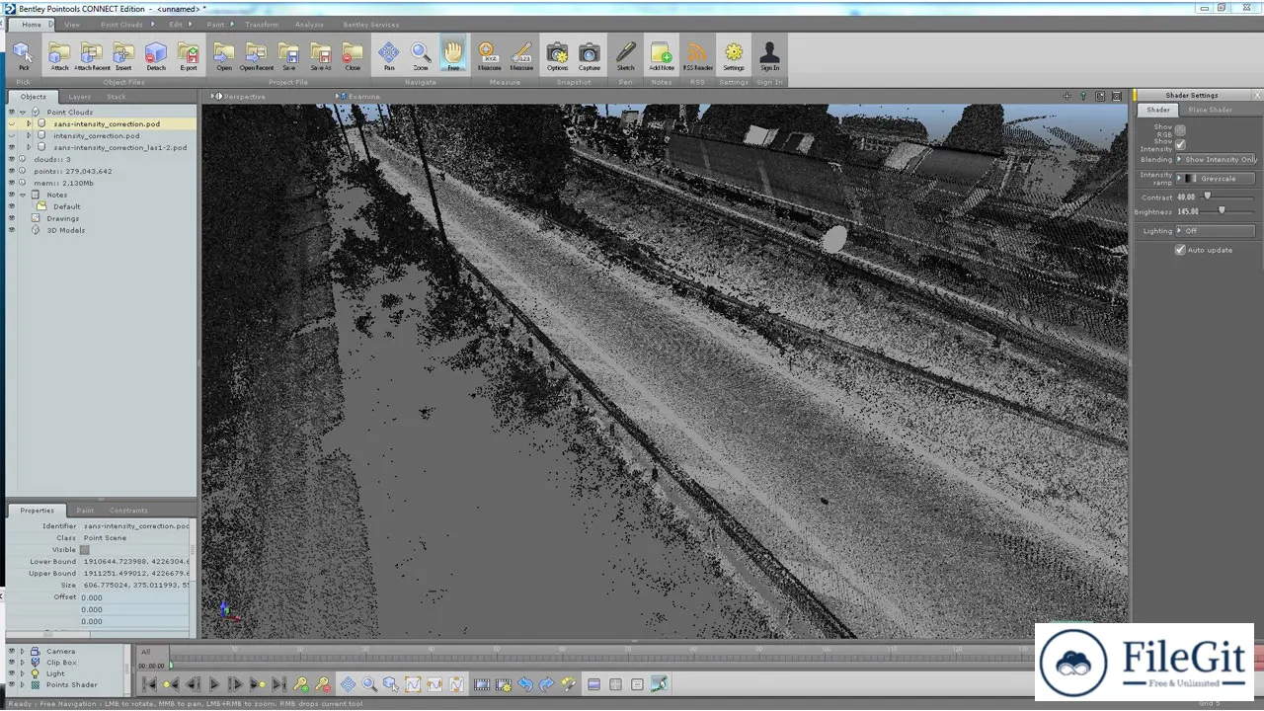Toggle visibility of sans-intensity_correction.pod
1264x711 pixels.
click(x=12, y=123)
